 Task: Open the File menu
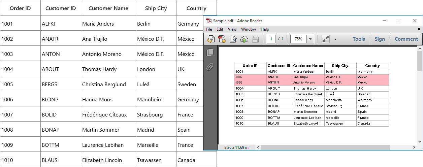pyautogui.click(x=209, y=29)
